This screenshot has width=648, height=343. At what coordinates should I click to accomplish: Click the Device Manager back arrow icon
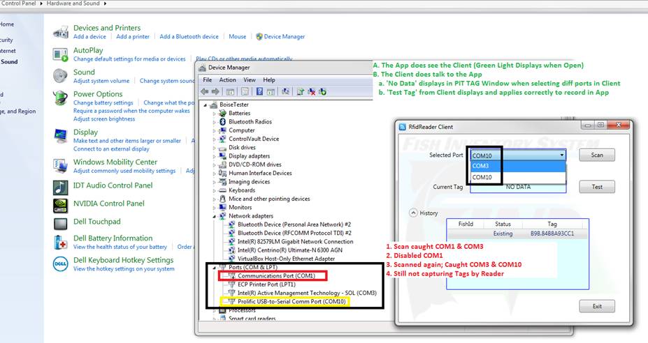point(205,91)
